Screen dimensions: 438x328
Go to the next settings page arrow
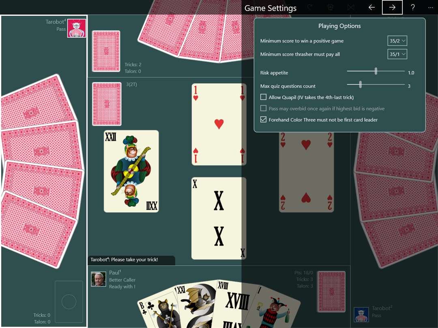[392, 8]
